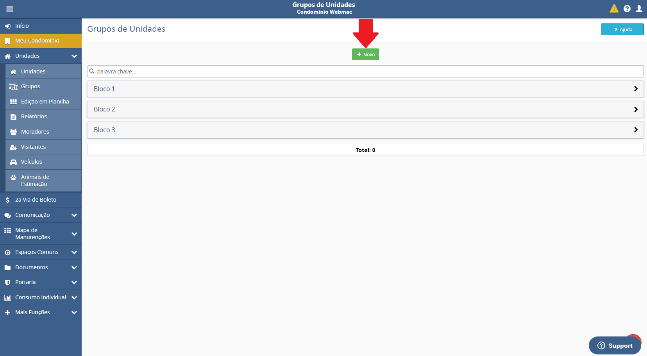Open the user profile icon
Viewport: 647px width, 356px height.
pos(639,9)
